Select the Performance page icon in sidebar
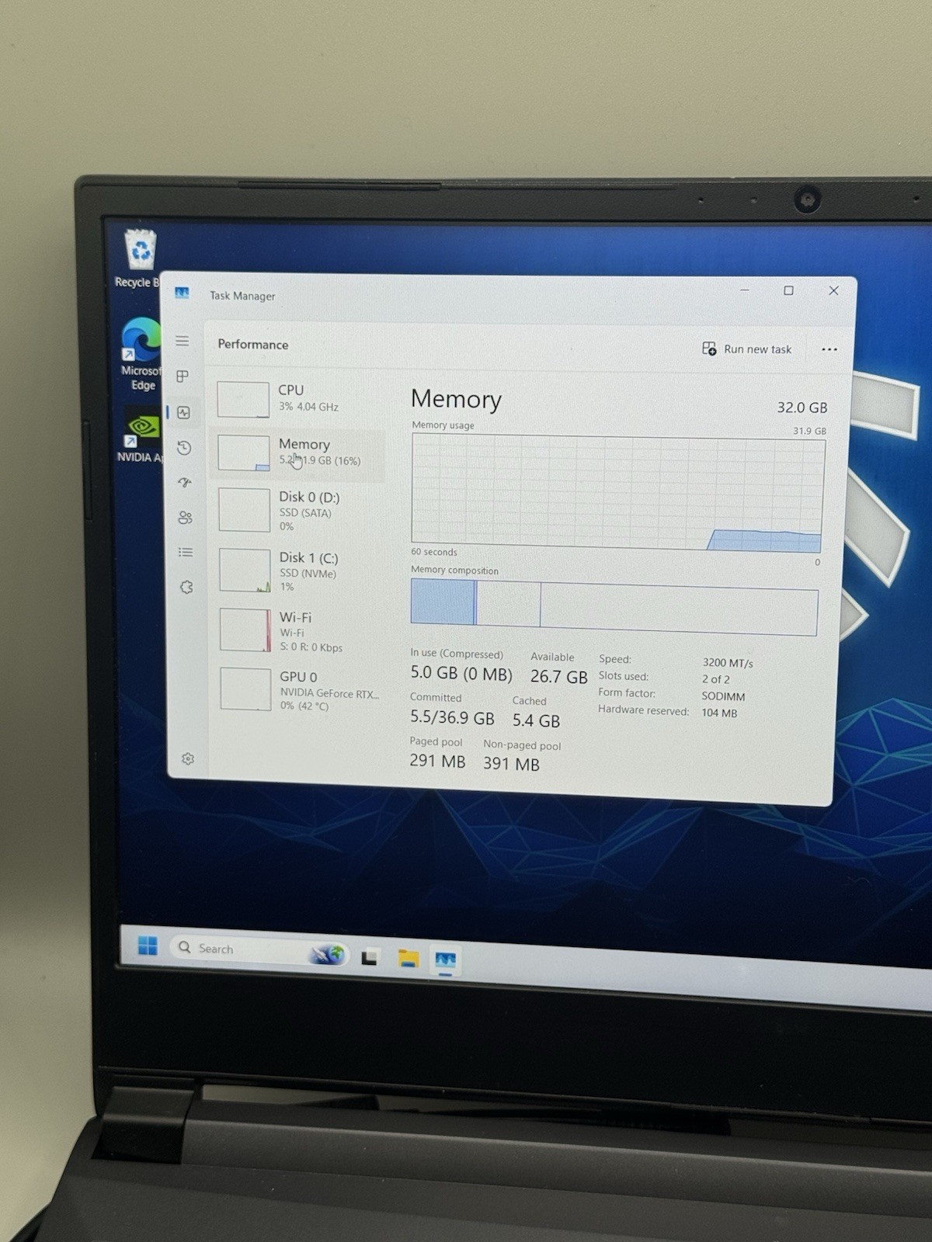The height and width of the screenshot is (1242, 932). tap(183, 412)
